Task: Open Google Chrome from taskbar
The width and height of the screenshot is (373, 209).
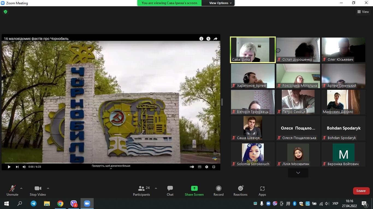Action: (60, 204)
